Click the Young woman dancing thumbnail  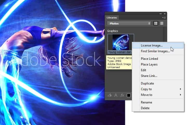(121, 42)
